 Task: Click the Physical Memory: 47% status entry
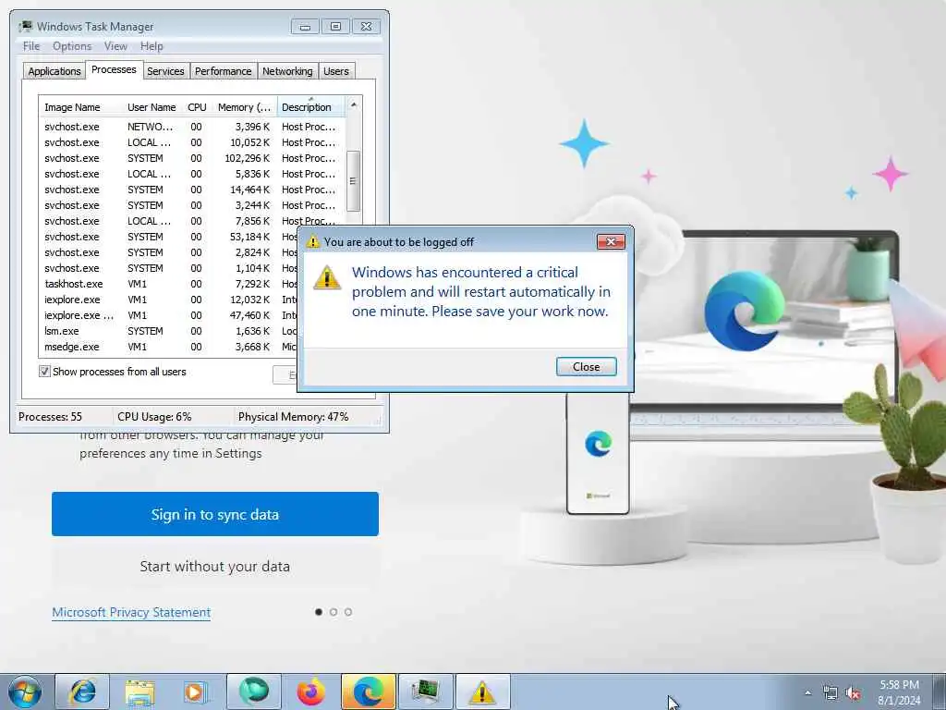[x=293, y=417]
